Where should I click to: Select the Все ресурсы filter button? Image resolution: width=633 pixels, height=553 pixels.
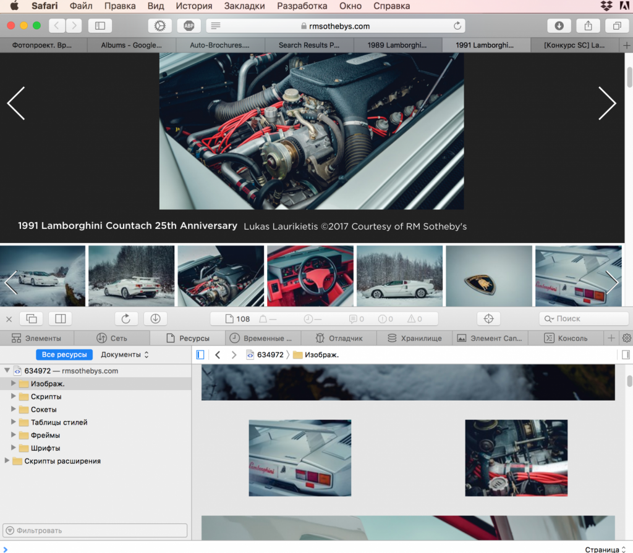pyautogui.click(x=64, y=355)
